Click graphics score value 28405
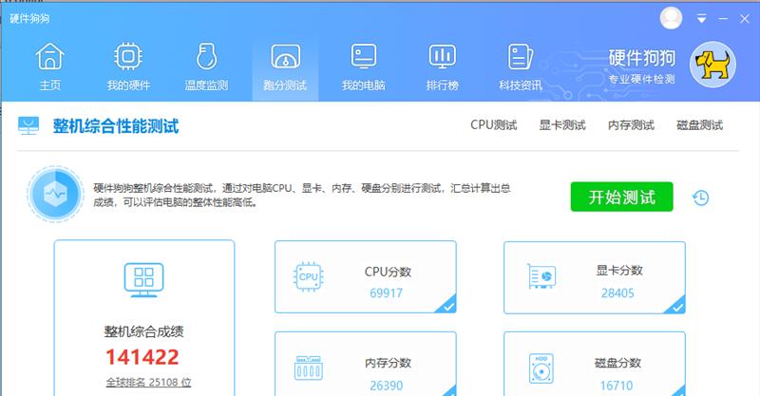This screenshot has width=760, height=396. [x=617, y=292]
